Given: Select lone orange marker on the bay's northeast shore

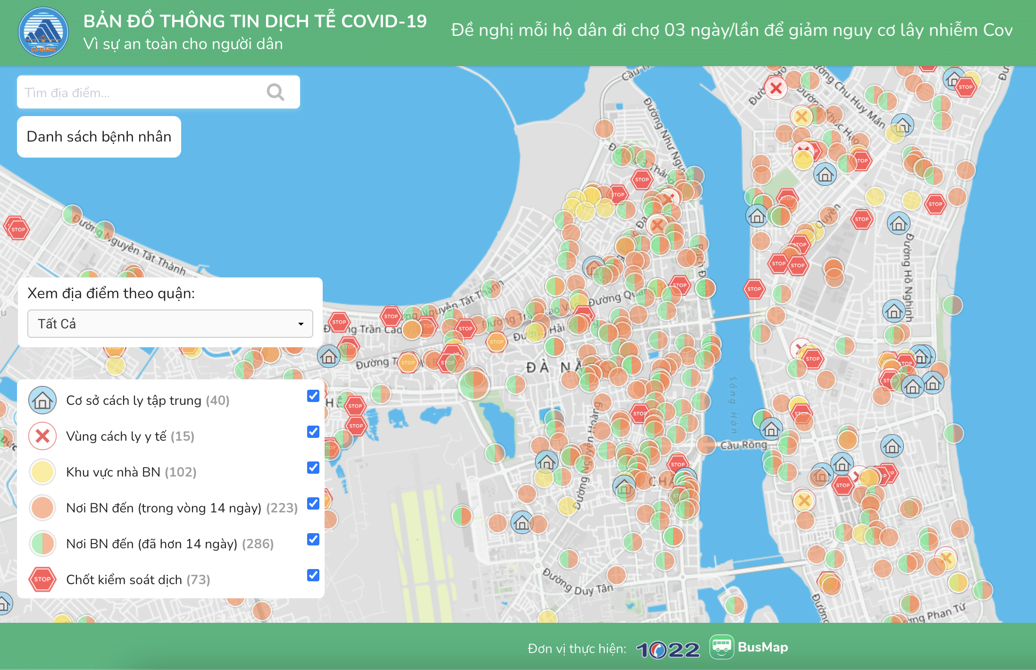Looking at the screenshot, I should (604, 128).
